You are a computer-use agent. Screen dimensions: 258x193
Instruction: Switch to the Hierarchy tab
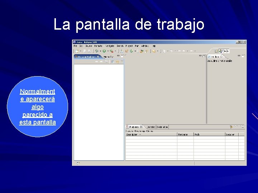click(x=109, y=57)
